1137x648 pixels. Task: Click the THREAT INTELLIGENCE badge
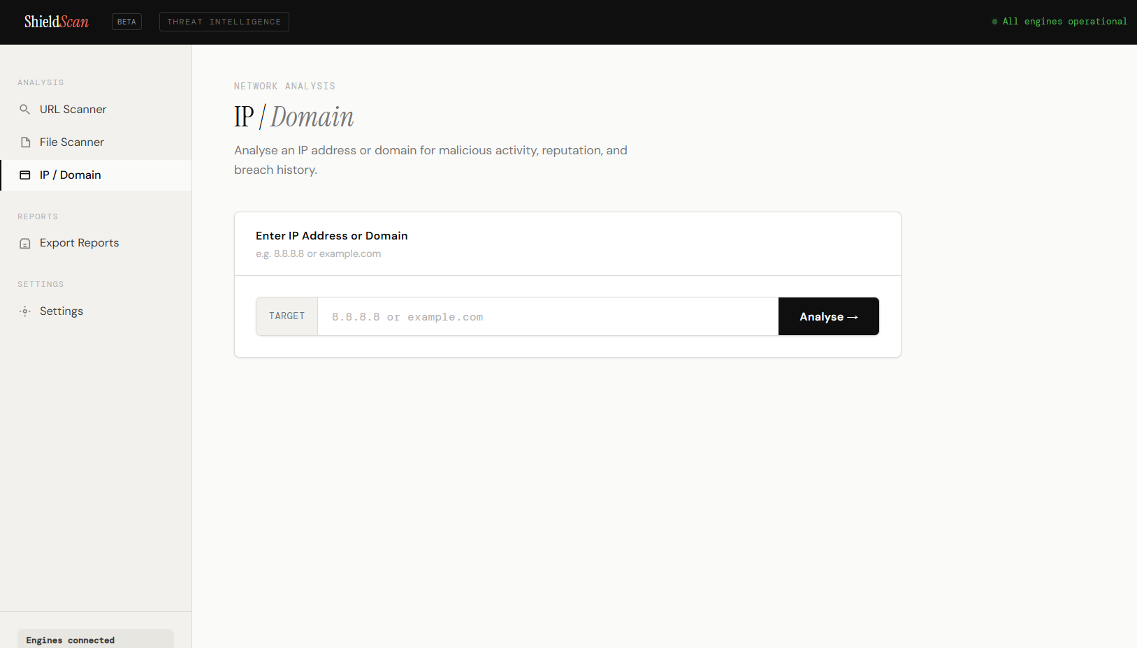coord(224,22)
